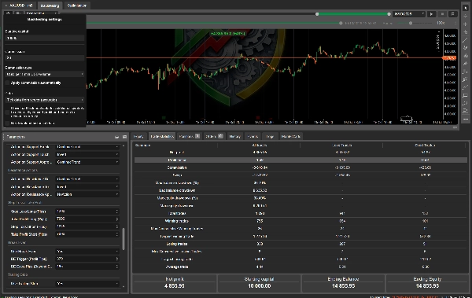Click the second input field in Backtesting settings

(x=45, y=58)
